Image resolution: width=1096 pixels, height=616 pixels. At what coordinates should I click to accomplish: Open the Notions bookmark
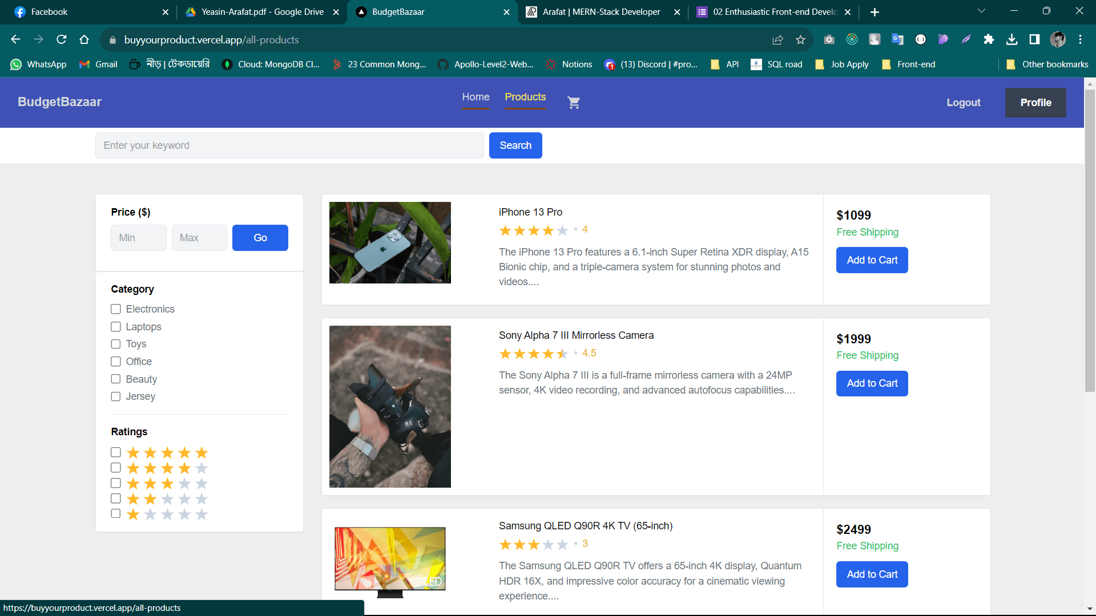tap(569, 64)
